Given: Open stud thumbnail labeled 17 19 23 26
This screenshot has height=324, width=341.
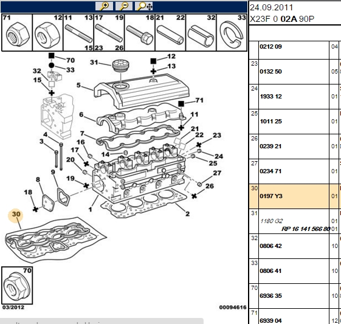Looking at the screenshot, I should [109, 33].
